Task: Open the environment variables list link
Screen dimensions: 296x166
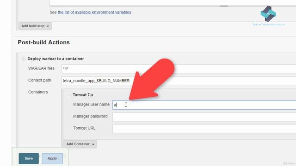Action: pyautogui.click(x=94, y=12)
